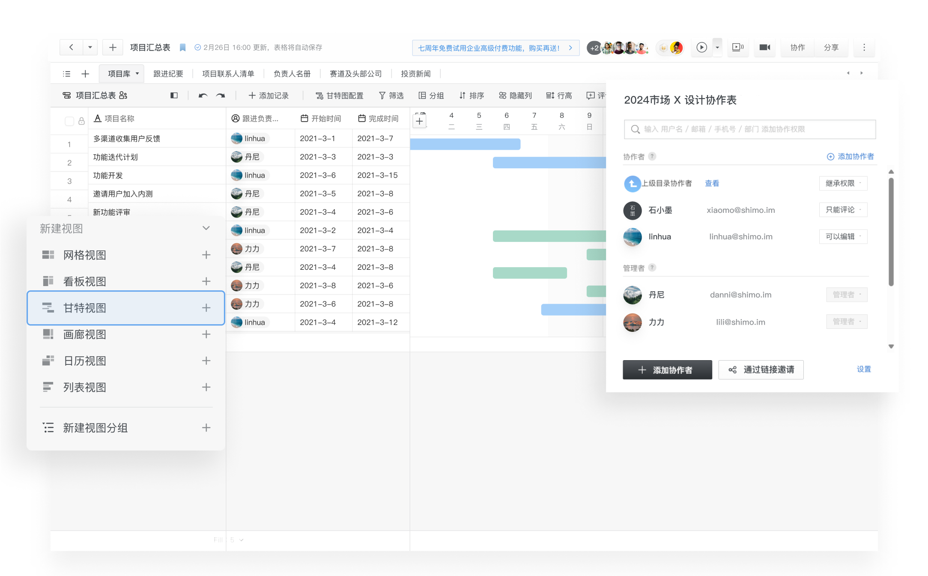Open linhua's 可以编辑 permission dropdown
This screenshot has width=928, height=576.
point(843,236)
